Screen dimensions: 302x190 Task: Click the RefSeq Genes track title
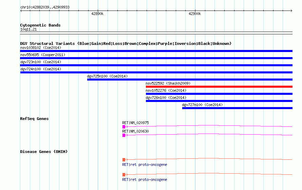(x=34, y=119)
